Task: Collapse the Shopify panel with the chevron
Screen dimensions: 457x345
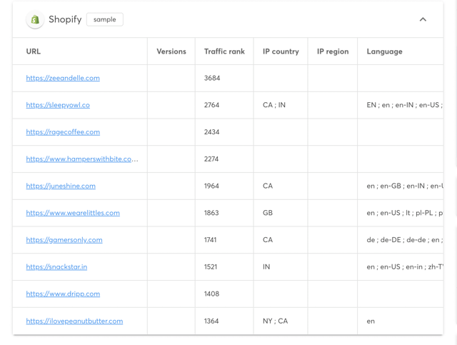Action: (423, 19)
